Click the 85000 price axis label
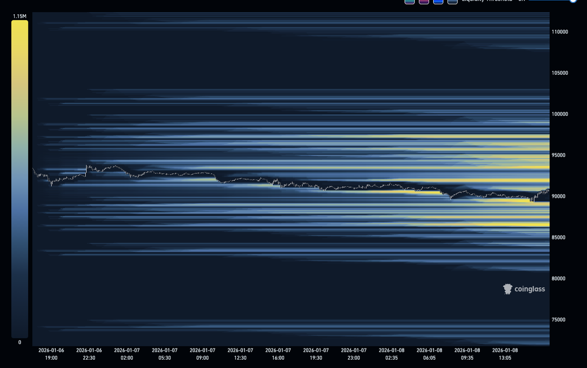Image resolution: width=587 pixels, height=368 pixels. (x=558, y=237)
